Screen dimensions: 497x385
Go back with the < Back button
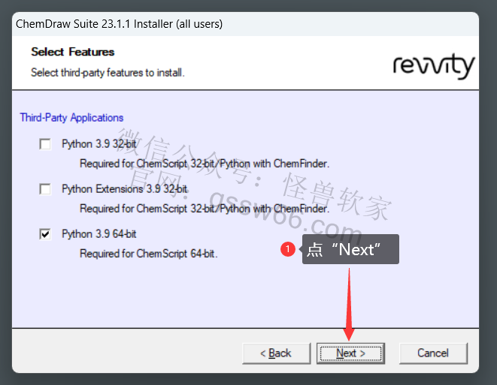(x=277, y=353)
